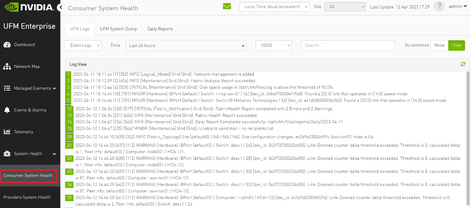Show event occurrences
471x208 pixels.
[439, 45]
